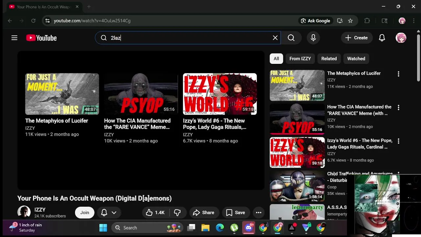The height and width of the screenshot is (237, 421).
Task: Open Discord from taskbar
Action: click(249, 228)
